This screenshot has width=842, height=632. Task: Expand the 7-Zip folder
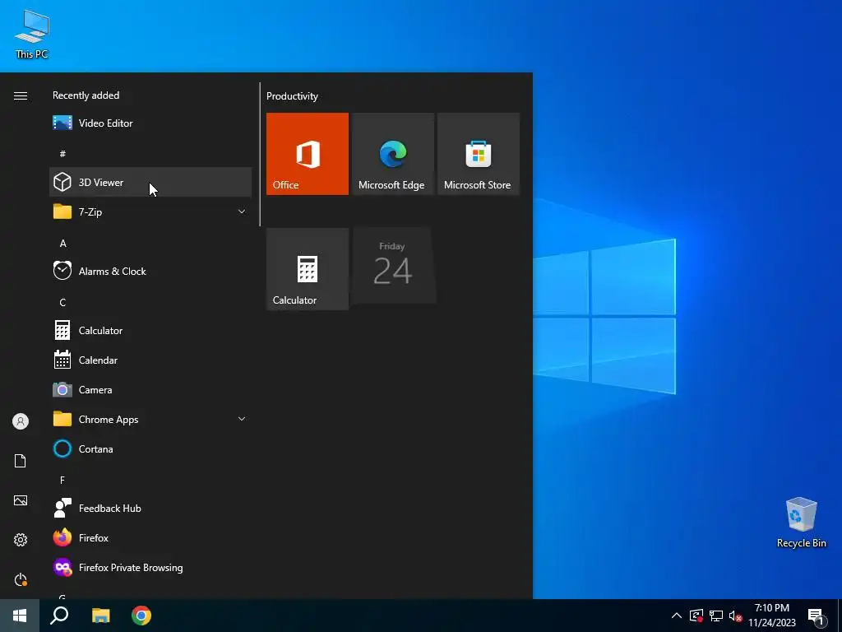click(x=150, y=211)
